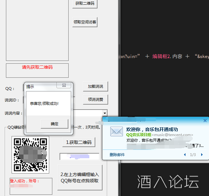Click the 1.获取二维码 button

[79, 142]
